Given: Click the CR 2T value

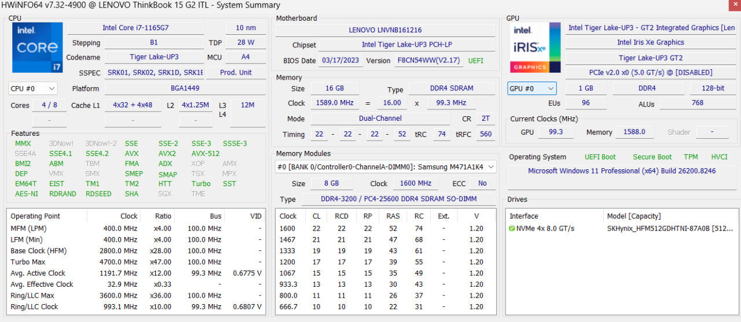Looking at the screenshot, I should pyautogui.click(x=486, y=119).
